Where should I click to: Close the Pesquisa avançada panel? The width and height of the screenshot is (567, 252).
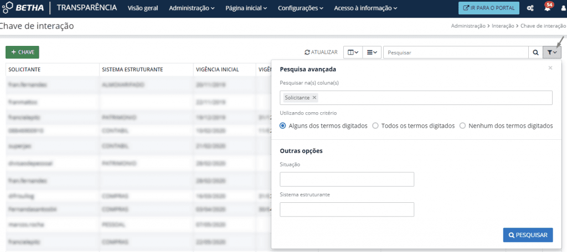[550, 68]
